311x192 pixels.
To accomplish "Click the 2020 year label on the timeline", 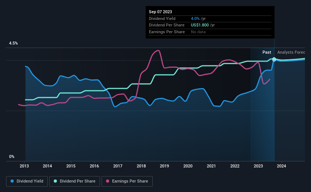I will click(188, 166).
